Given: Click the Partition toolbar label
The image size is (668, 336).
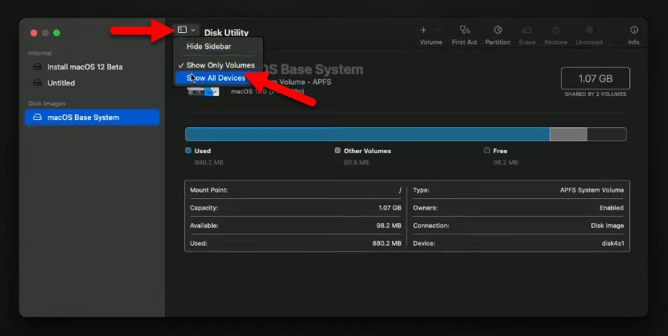Looking at the screenshot, I should [x=497, y=42].
